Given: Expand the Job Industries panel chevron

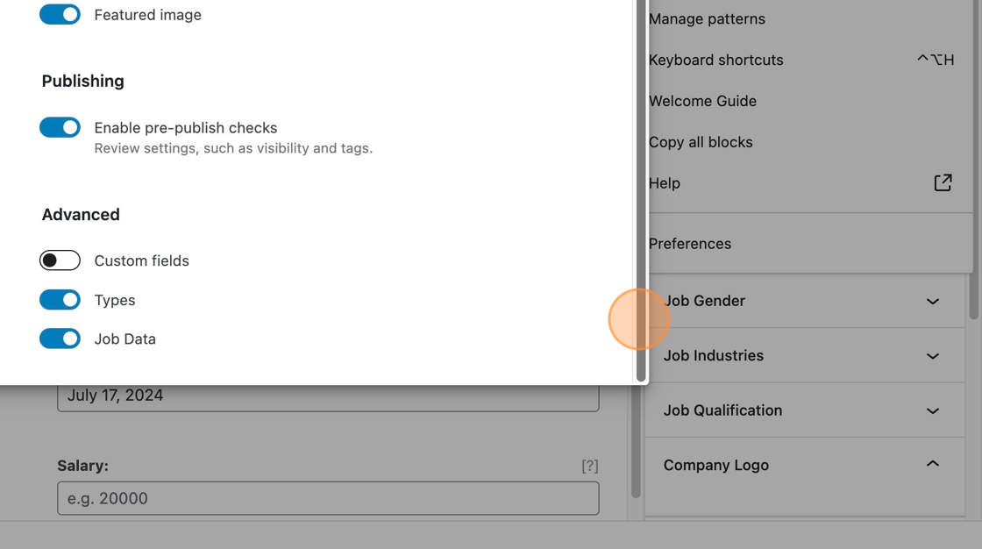Looking at the screenshot, I should point(933,356).
